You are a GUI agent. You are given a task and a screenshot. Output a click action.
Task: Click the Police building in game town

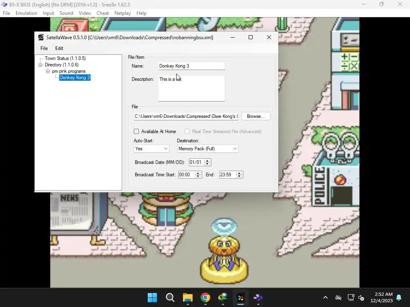(x=336, y=169)
